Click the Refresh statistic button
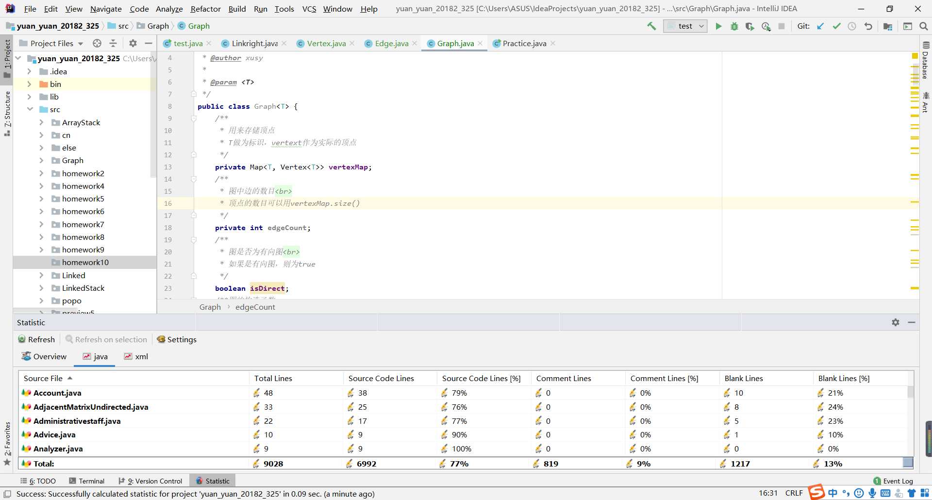 [x=36, y=339]
